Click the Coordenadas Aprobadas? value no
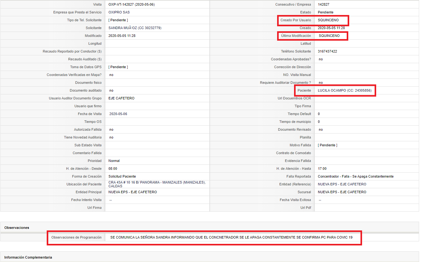 pyautogui.click(x=321, y=59)
